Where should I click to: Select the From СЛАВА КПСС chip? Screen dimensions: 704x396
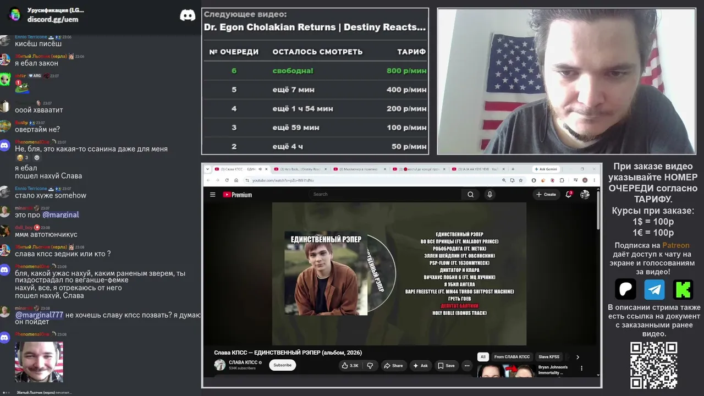coord(512,357)
